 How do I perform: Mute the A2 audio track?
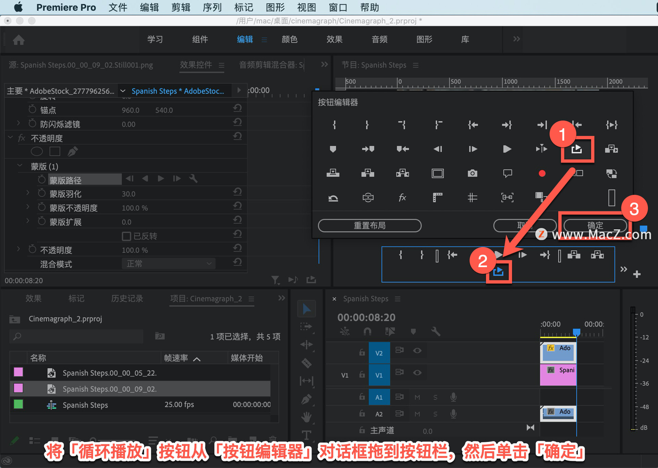point(417,414)
